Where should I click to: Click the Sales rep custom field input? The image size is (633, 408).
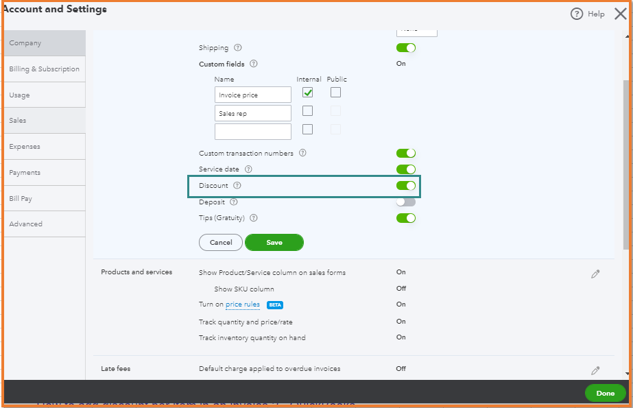[252, 113]
